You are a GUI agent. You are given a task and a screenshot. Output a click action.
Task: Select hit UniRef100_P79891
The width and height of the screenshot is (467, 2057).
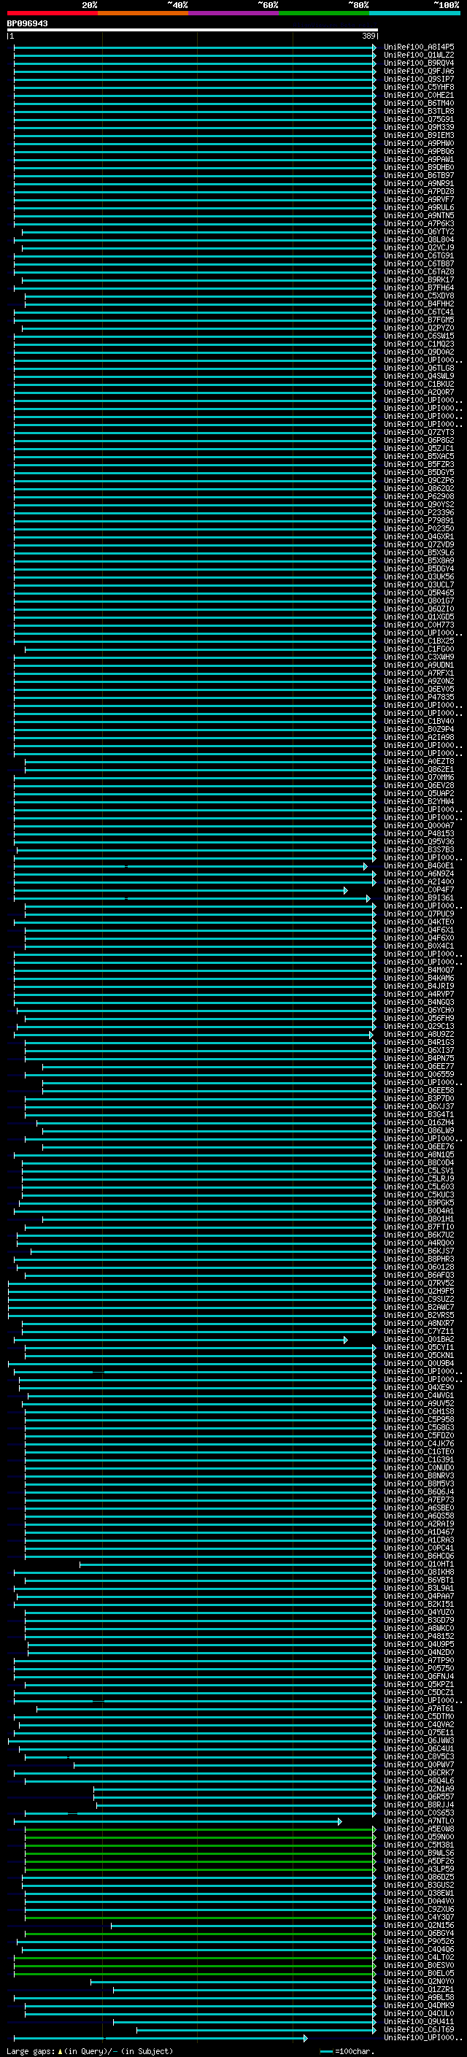(419, 521)
